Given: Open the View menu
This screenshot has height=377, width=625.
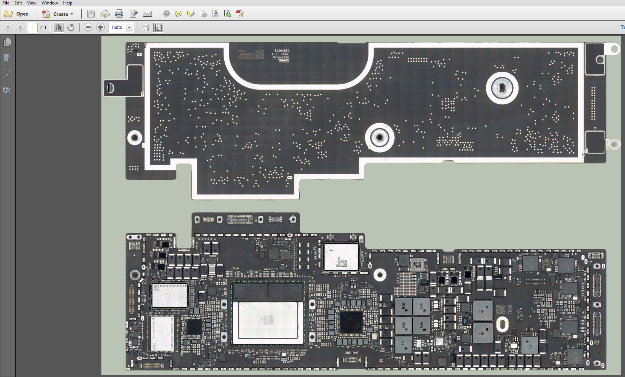Looking at the screenshot, I should tap(32, 3).
